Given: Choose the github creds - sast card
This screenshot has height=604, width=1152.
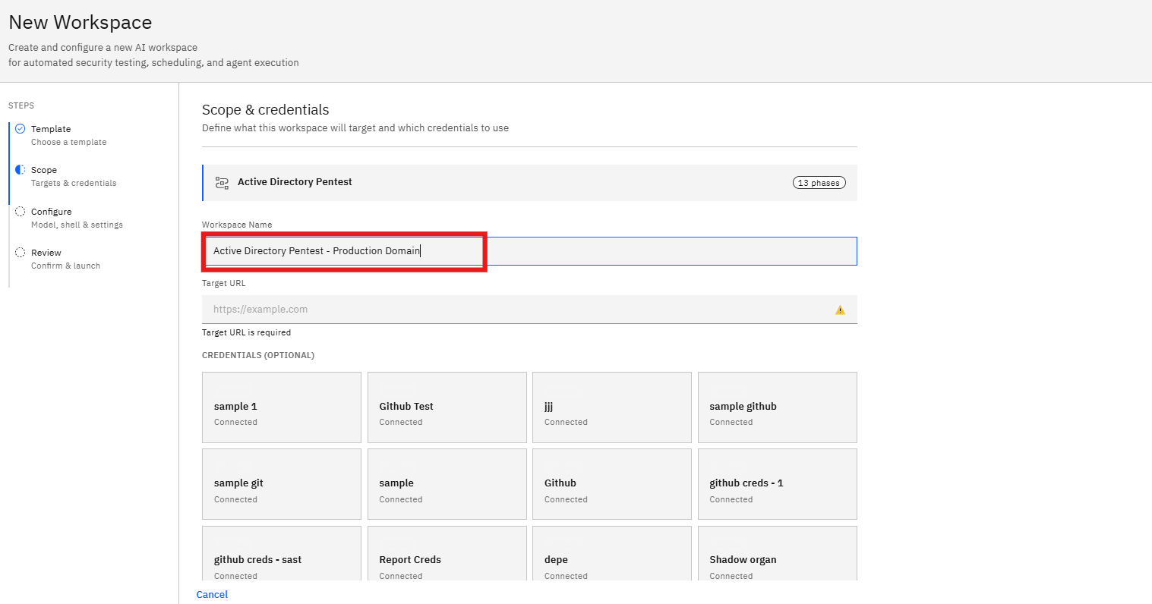Looking at the screenshot, I should point(282,554).
